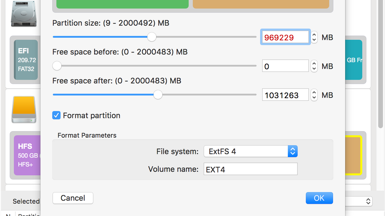Uncheck the Format partition checkbox
Image resolution: width=385 pixels, height=216 pixels.
(x=56, y=116)
